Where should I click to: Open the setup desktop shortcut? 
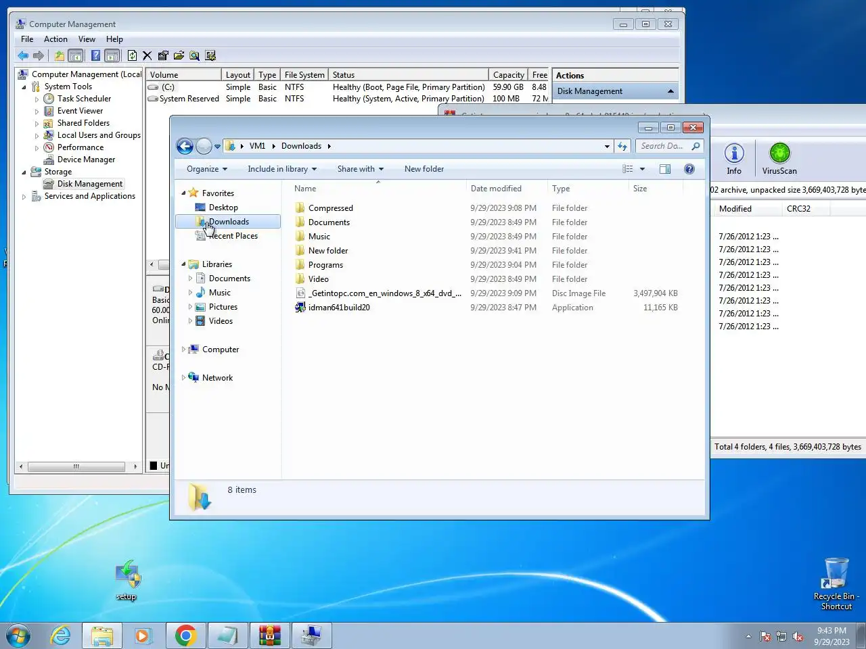click(x=127, y=580)
